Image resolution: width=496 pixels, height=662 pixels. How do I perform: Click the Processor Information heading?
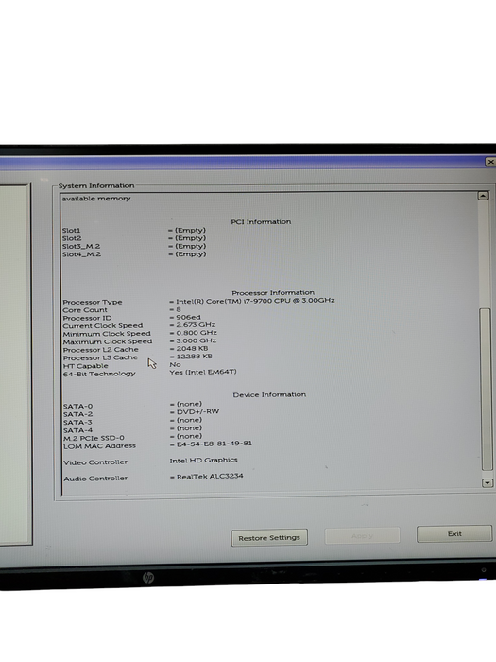point(273,293)
